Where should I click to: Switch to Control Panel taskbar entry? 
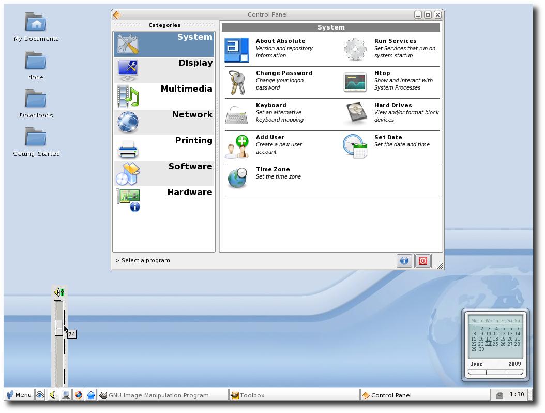[x=426, y=395]
